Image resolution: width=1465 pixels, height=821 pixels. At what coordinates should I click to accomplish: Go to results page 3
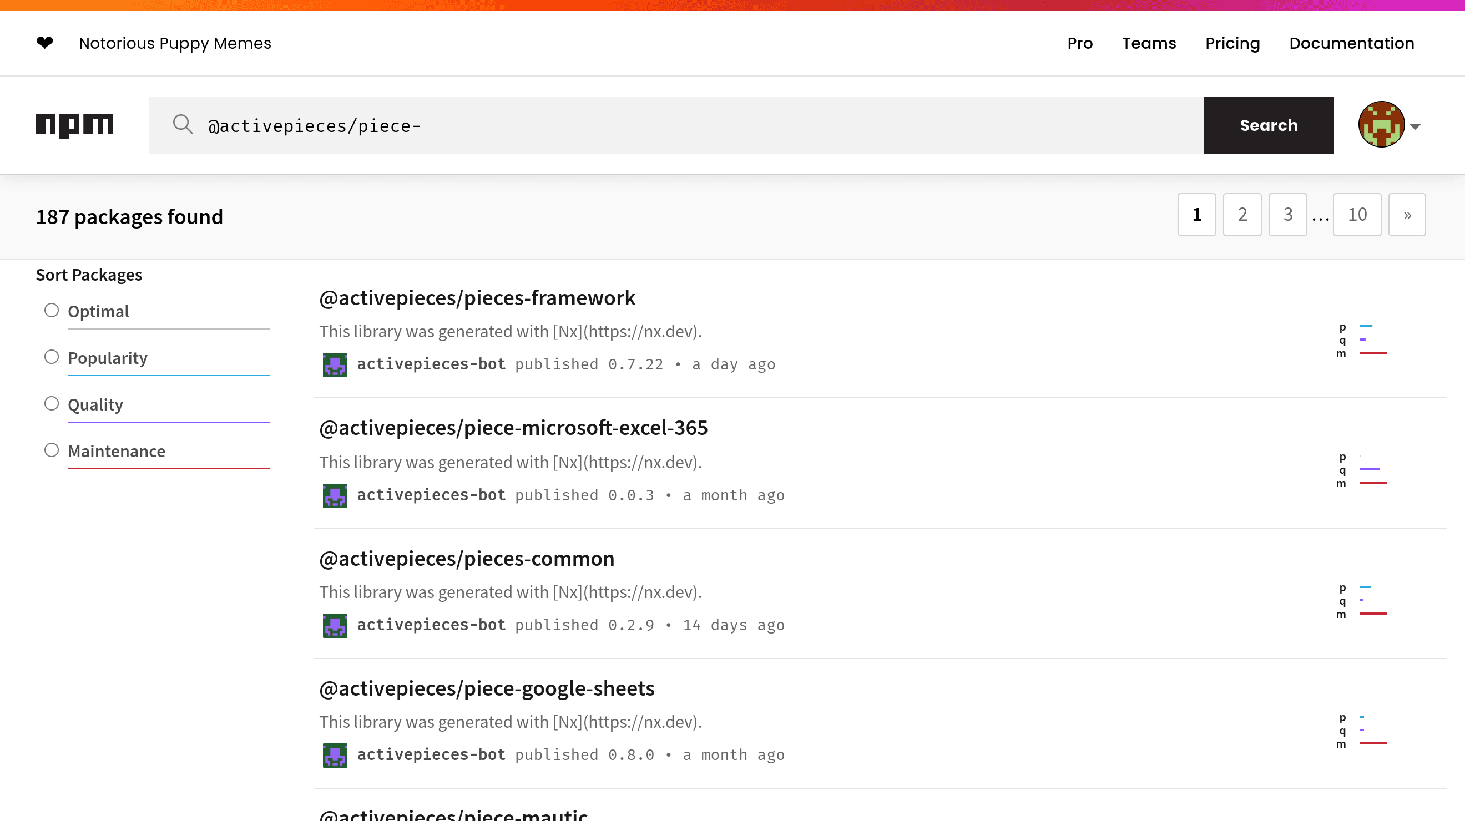pyautogui.click(x=1287, y=214)
